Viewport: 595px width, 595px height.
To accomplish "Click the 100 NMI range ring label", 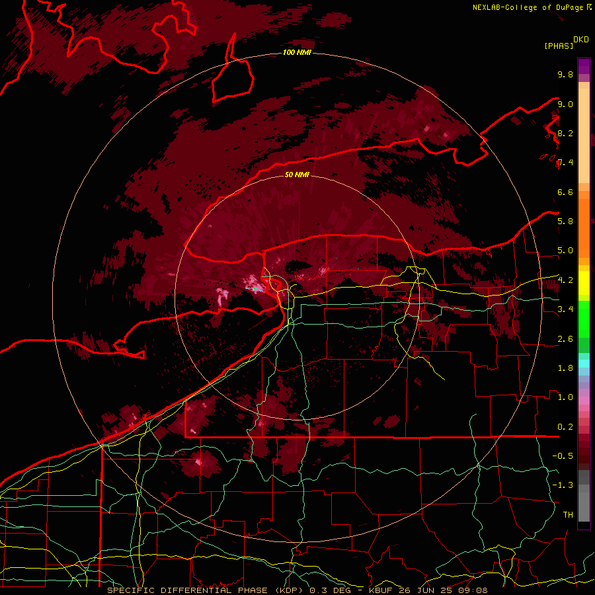I will [x=297, y=52].
